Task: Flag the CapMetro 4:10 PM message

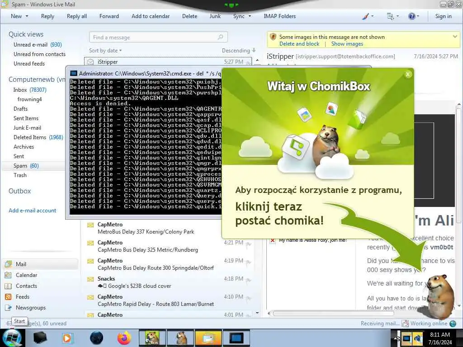Action: (249, 298)
